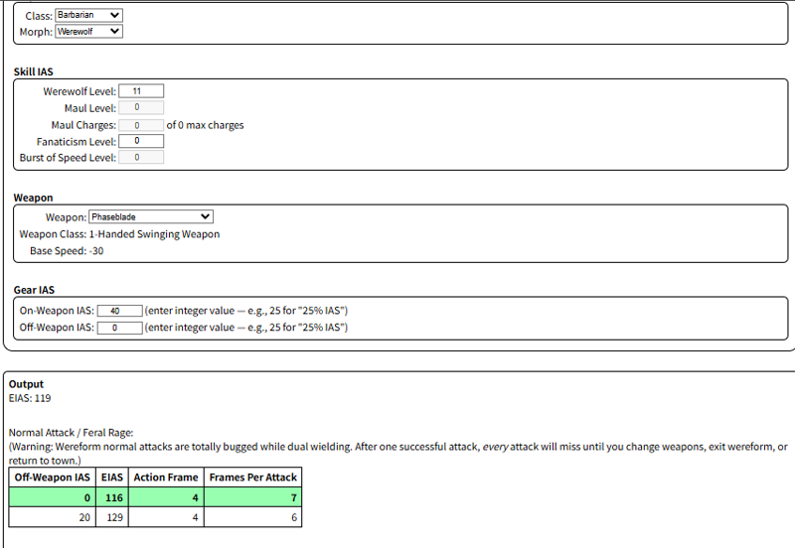This screenshot has width=795, height=548.
Task: Click the 'Skill IAS' section heading
Action: [34, 71]
